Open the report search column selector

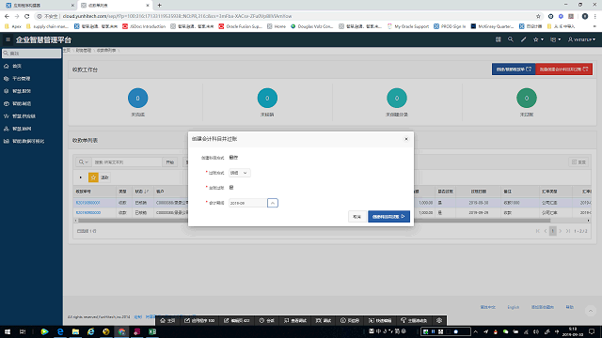(84, 162)
